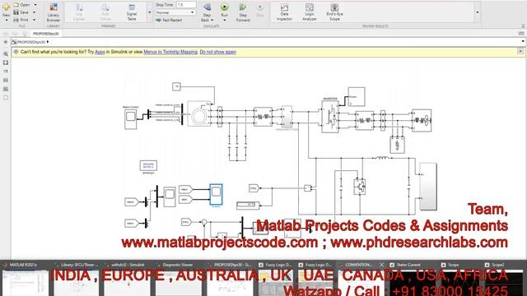Collapse the toolstrip ribbon
The width and height of the screenshot is (527, 296).
click(x=523, y=25)
